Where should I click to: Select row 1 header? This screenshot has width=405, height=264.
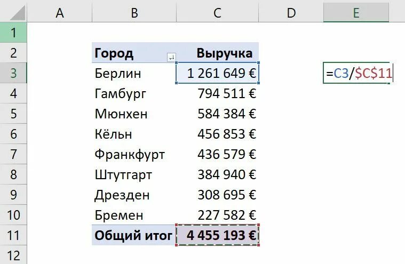(13, 33)
